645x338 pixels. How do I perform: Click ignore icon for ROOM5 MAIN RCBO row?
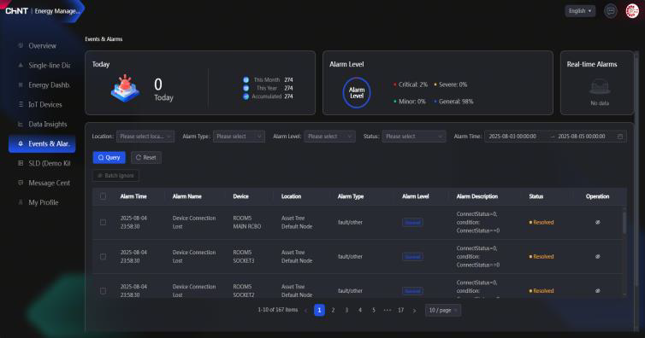pos(598,222)
